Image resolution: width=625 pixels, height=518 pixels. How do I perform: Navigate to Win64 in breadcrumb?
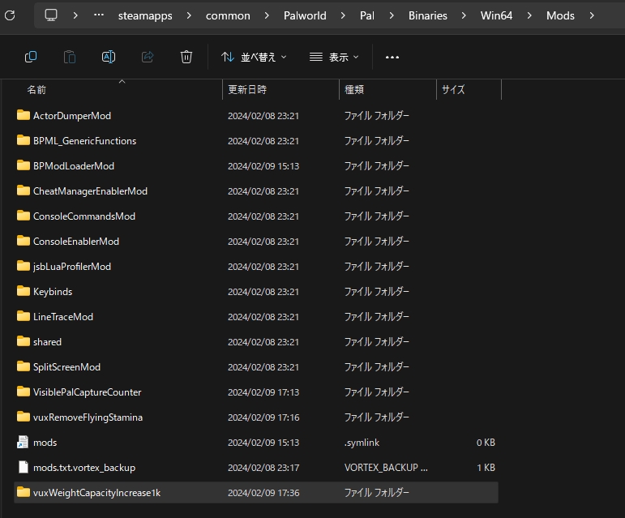496,15
